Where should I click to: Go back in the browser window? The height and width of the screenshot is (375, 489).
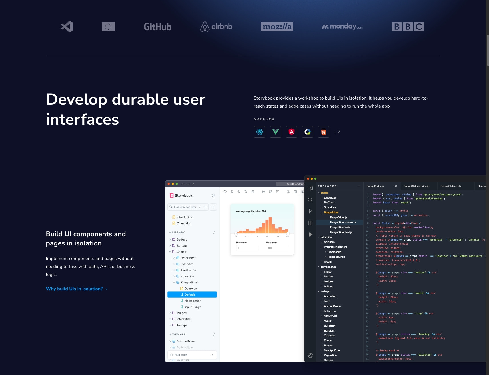point(183,184)
